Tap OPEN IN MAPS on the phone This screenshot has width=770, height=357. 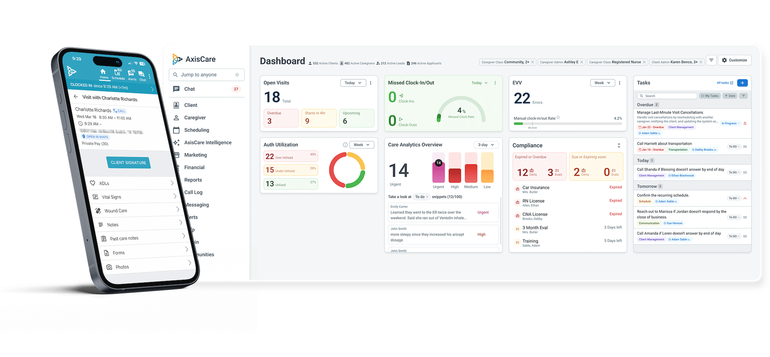pos(95,137)
